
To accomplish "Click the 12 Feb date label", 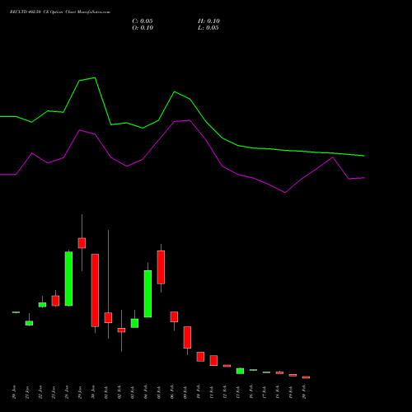I will (x=225, y=392).
